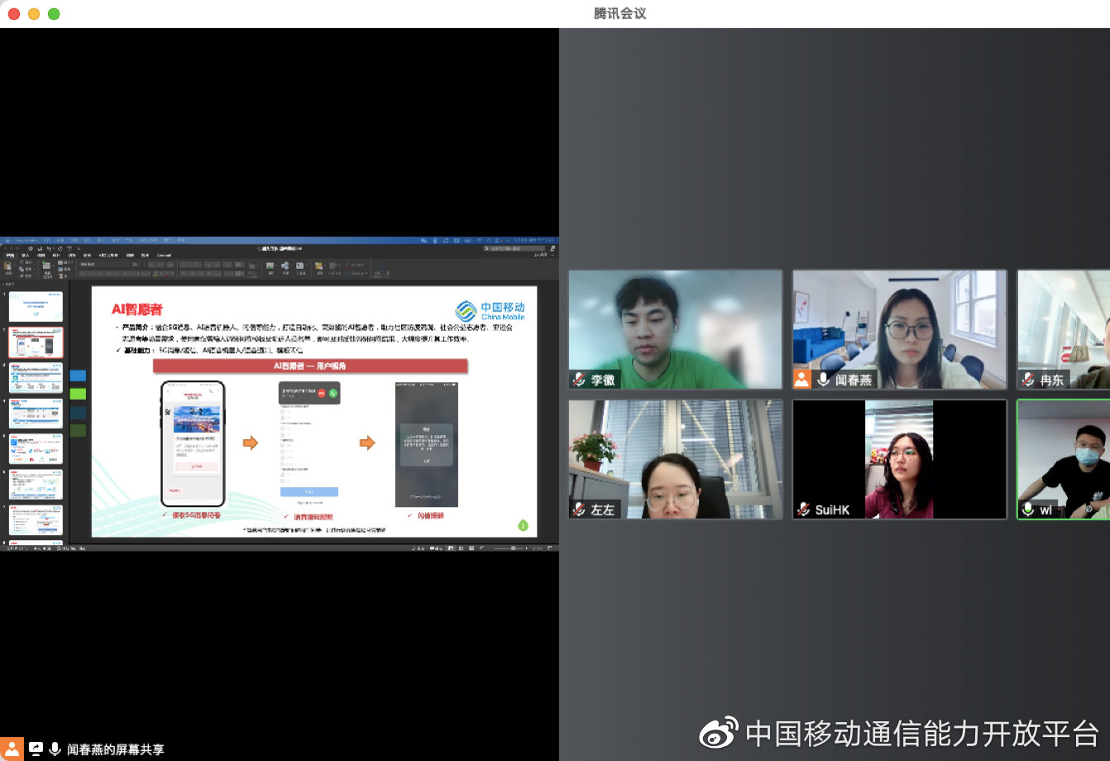The width and height of the screenshot is (1110, 761).
Task: Click the 李徽 name label
Action: coord(603,380)
